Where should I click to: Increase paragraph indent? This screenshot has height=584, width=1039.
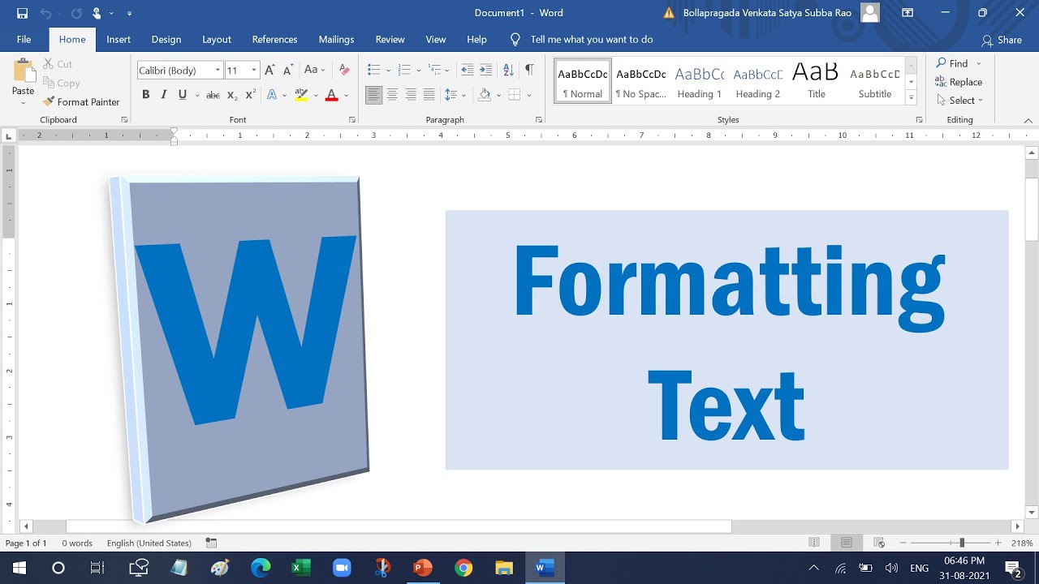pos(485,71)
